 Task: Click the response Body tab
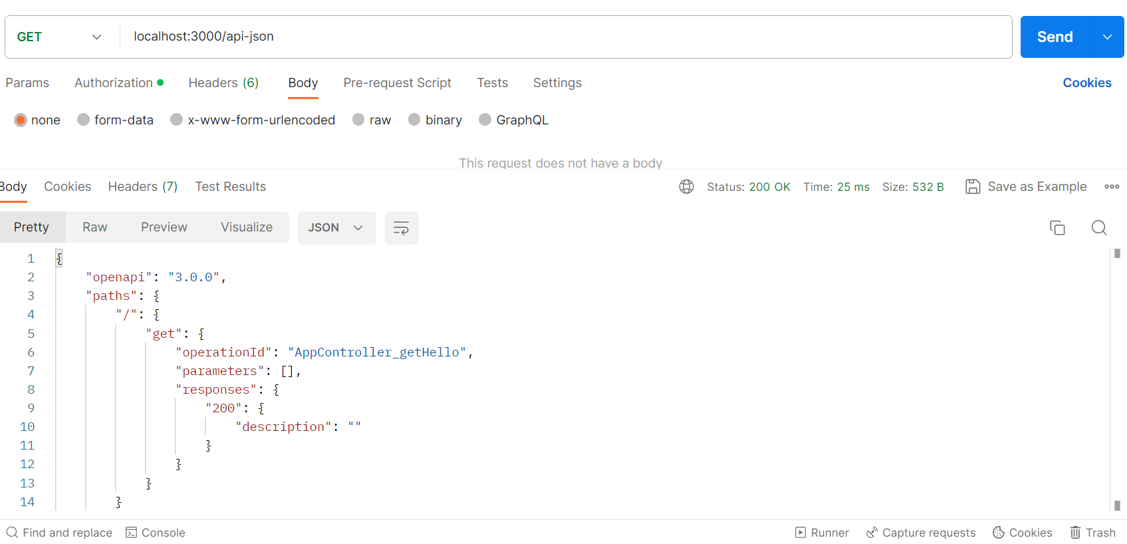pos(13,187)
